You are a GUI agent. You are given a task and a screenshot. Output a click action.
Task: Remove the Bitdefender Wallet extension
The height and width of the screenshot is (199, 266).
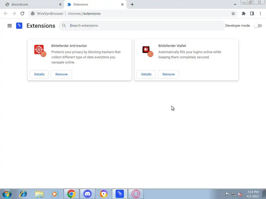pyautogui.click(x=168, y=74)
